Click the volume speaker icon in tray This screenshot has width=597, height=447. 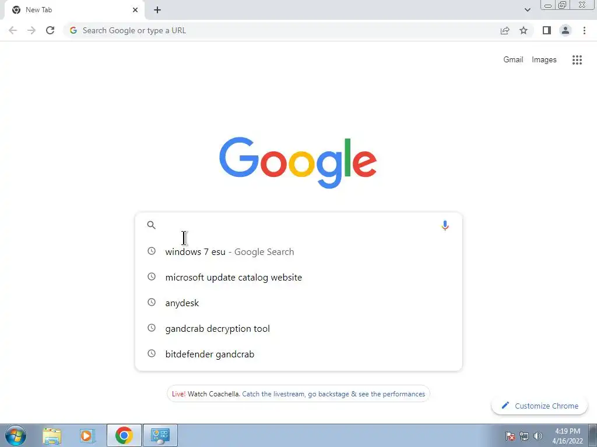[x=538, y=436]
